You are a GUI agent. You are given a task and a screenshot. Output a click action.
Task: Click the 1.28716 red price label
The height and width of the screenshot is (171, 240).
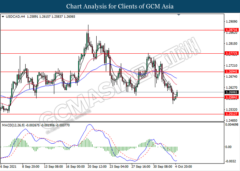pyautogui.click(x=231, y=30)
